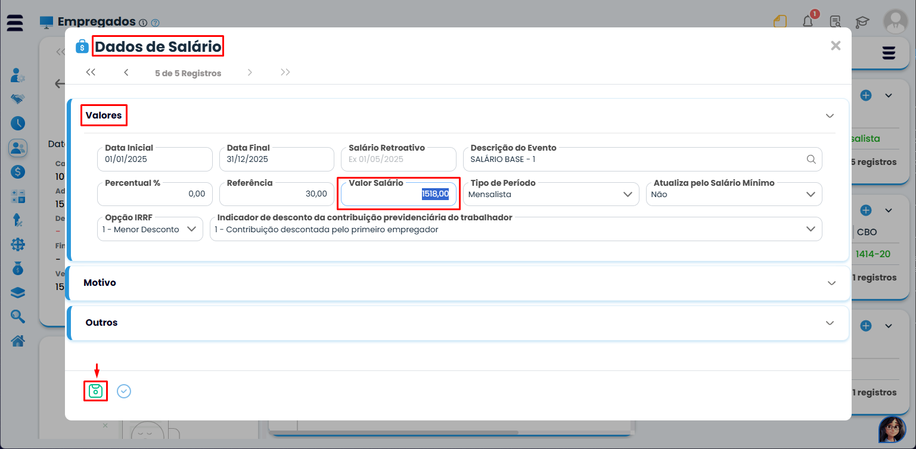
Task: Open the Opção IRRF dropdown
Action: click(x=150, y=229)
